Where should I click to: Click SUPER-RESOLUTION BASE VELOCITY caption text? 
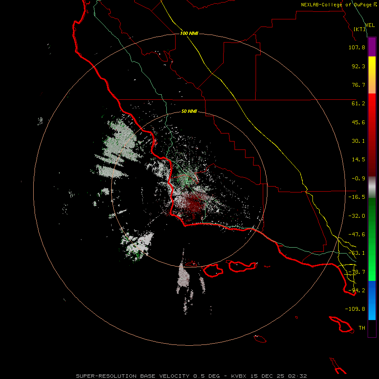(133, 376)
